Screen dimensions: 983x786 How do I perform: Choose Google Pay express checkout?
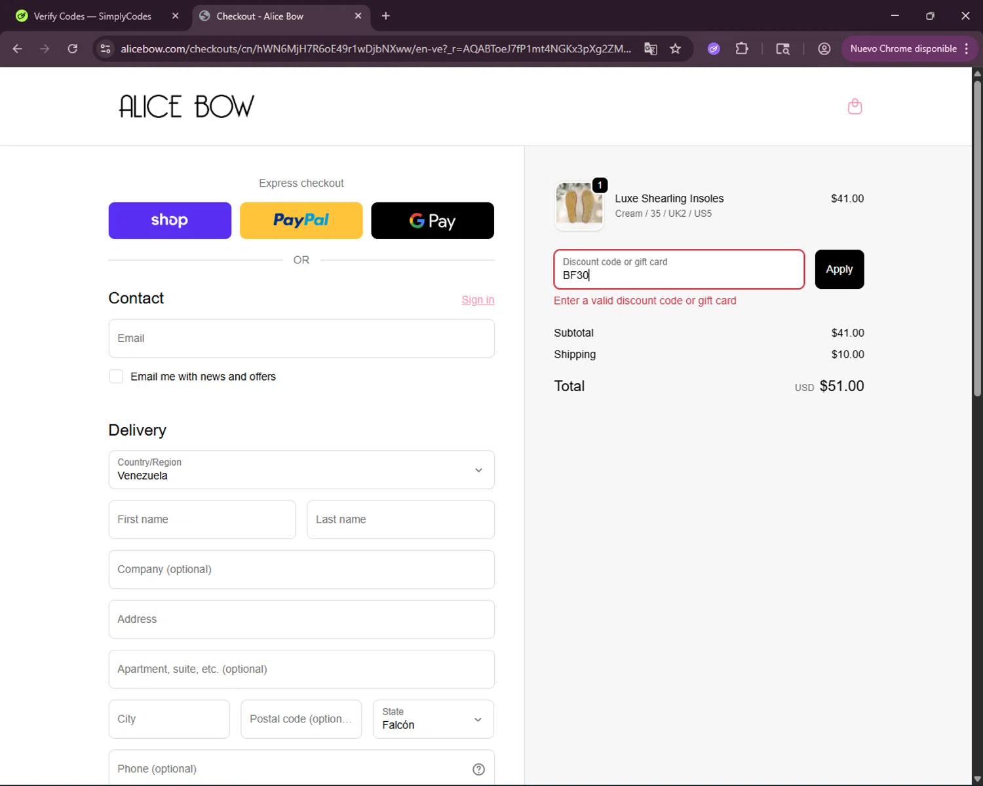click(433, 221)
